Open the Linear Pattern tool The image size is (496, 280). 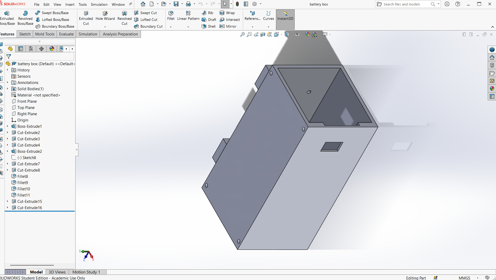tap(188, 16)
